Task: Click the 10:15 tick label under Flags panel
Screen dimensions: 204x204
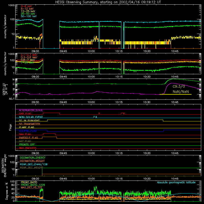Action: pos(119,153)
